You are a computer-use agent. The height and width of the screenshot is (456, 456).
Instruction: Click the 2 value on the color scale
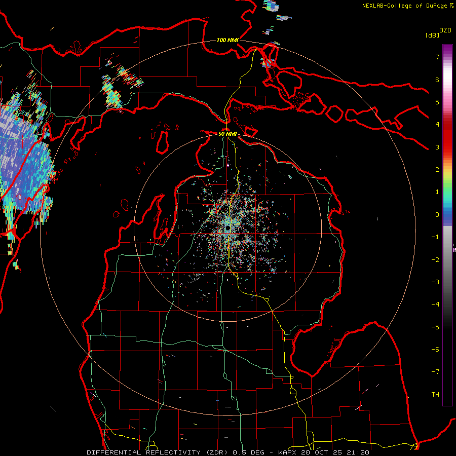[x=437, y=170]
